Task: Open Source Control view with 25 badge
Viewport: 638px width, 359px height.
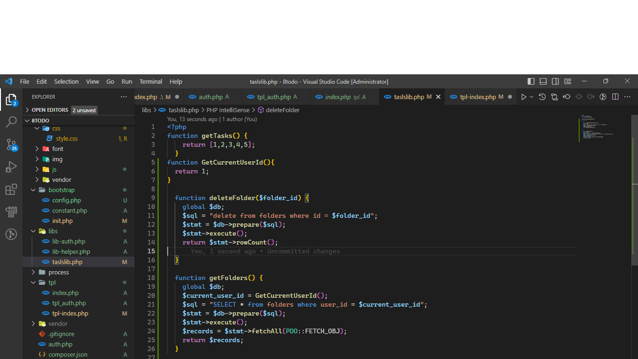Action: click(x=11, y=144)
